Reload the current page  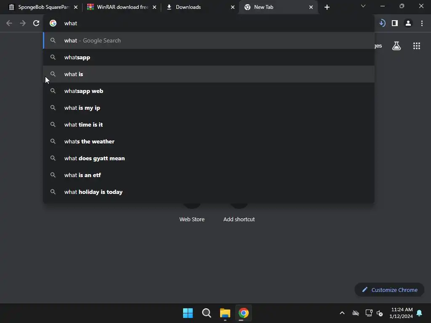36,24
